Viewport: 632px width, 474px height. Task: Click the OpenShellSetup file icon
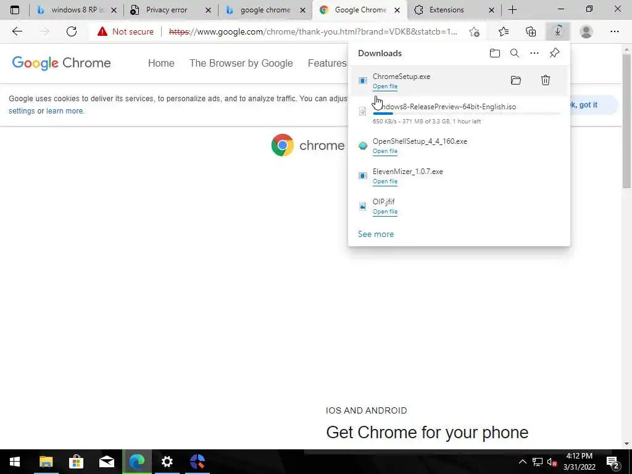point(363,146)
